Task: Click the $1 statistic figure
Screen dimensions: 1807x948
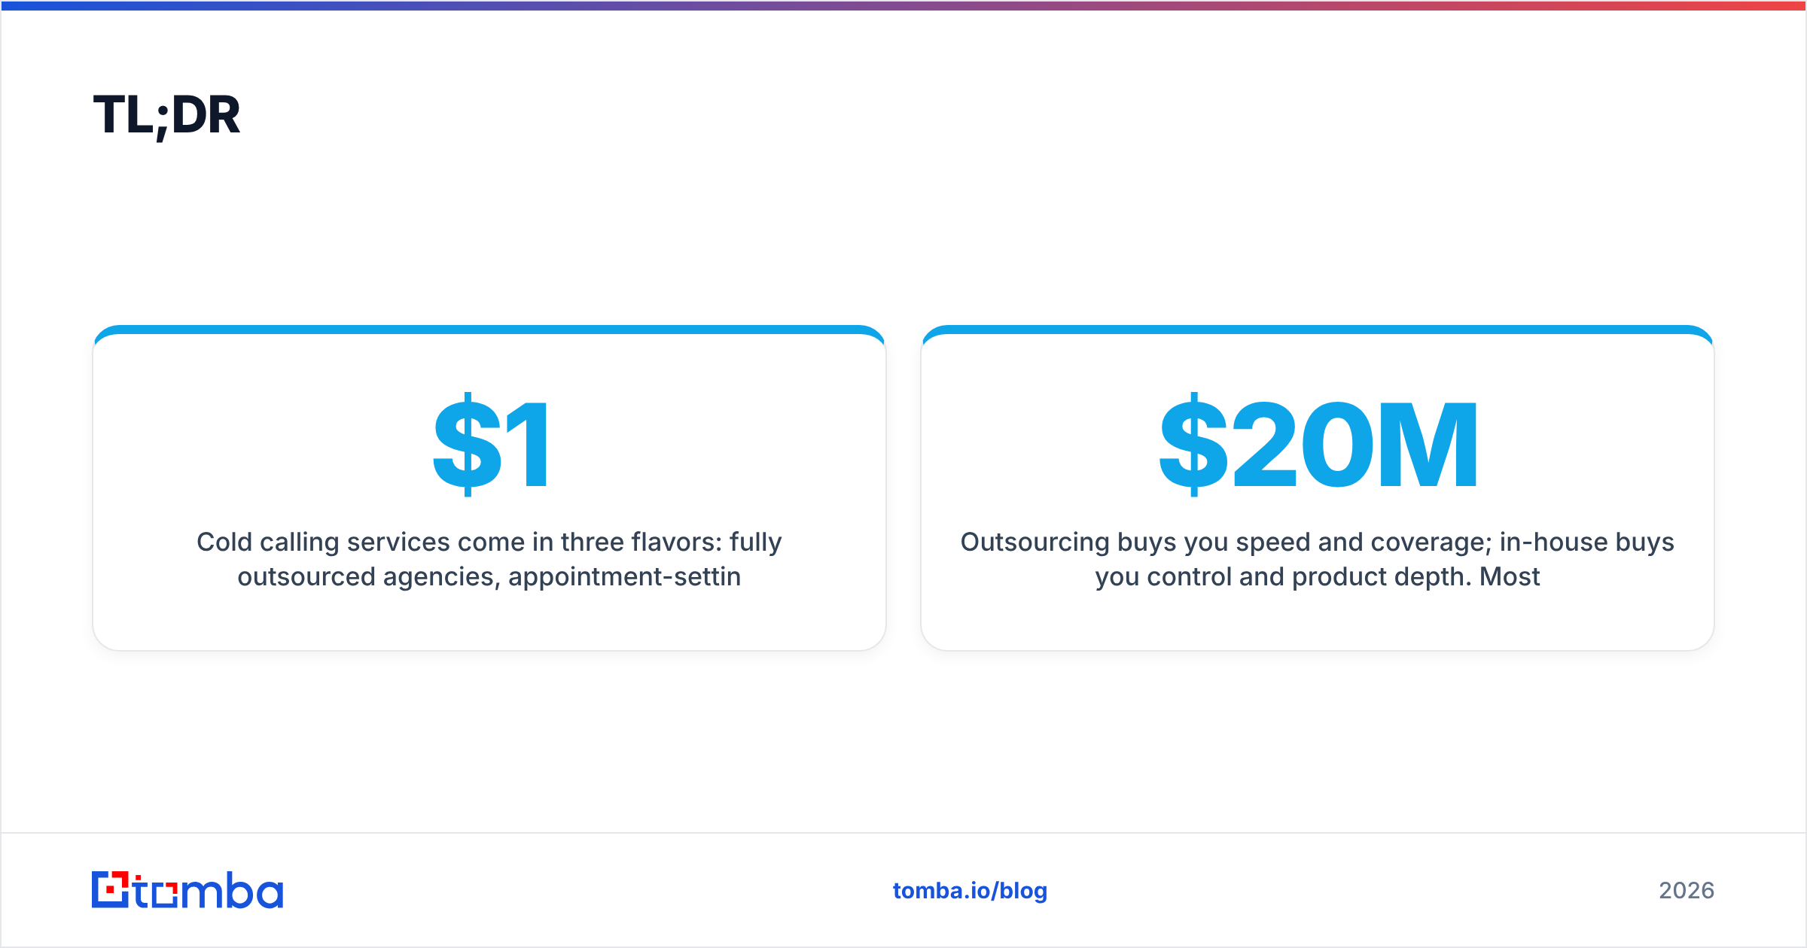Action: point(490,444)
